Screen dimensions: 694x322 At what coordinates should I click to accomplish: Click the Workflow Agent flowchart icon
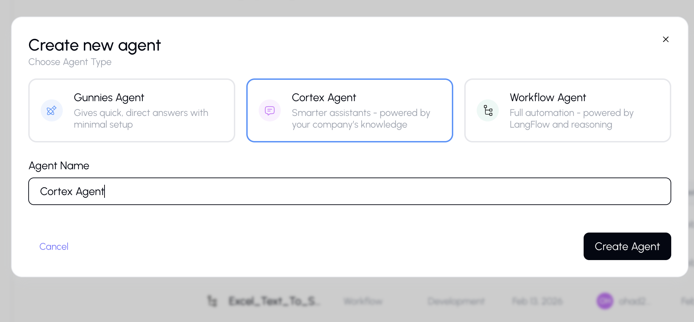pos(487,110)
